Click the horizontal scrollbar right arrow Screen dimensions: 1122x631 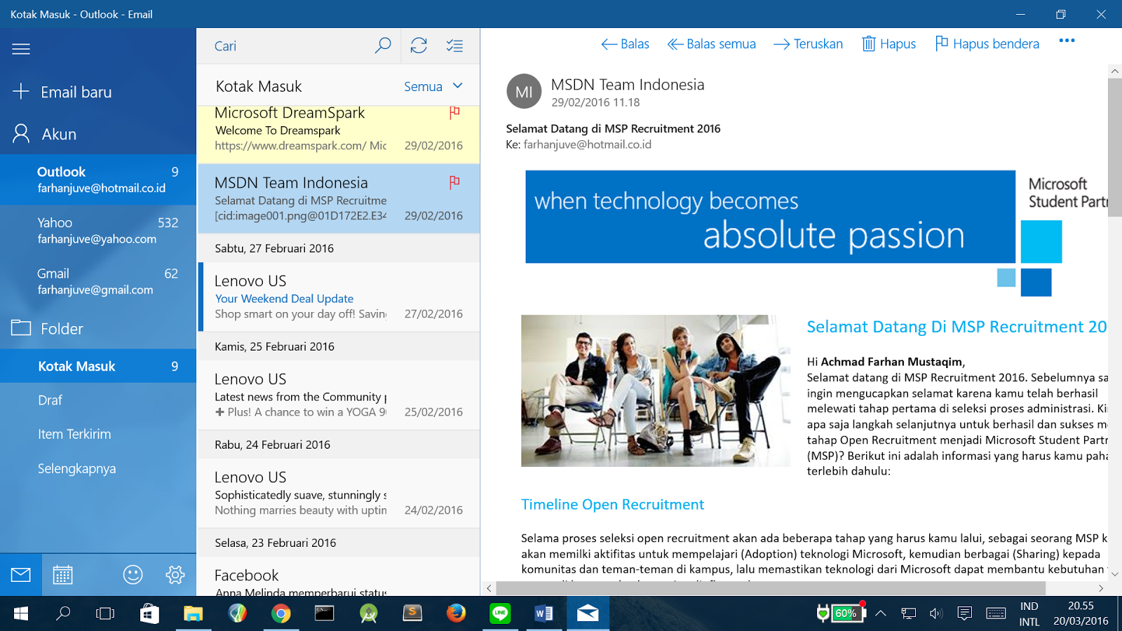(1101, 588)
